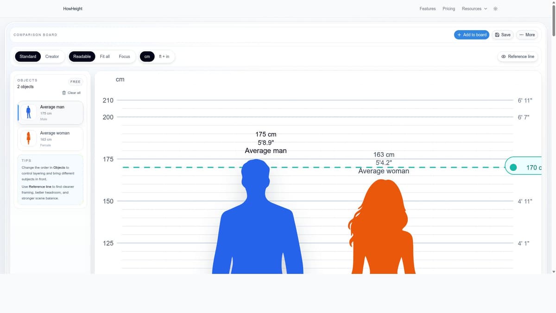Click the FREE plan badge

[75, 82]
